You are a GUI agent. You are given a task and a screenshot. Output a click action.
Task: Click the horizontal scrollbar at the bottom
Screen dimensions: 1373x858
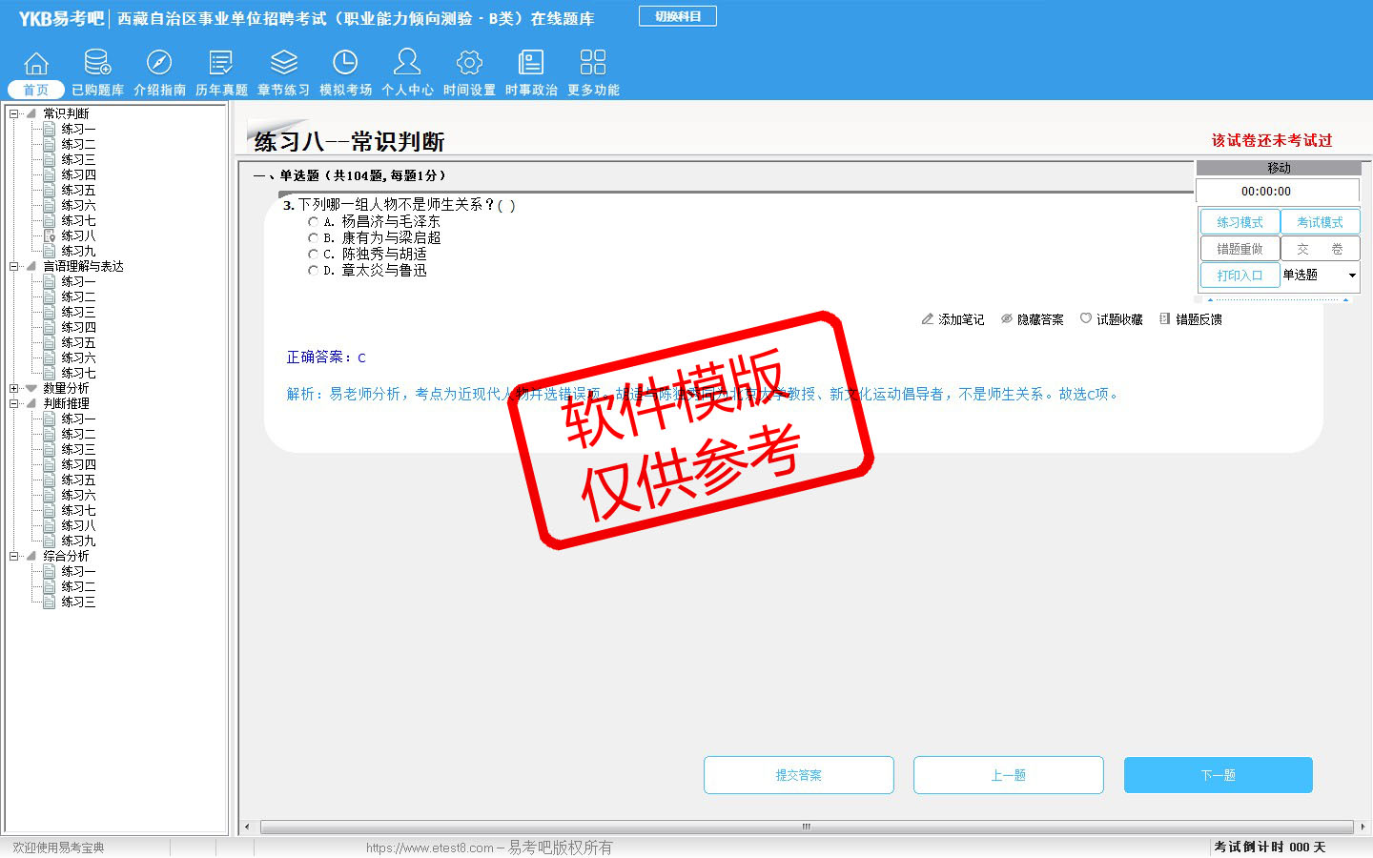click(806, 827)
